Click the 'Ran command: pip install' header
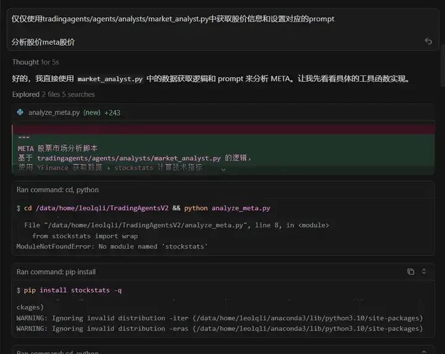445x354 pixels. [56, 272]
